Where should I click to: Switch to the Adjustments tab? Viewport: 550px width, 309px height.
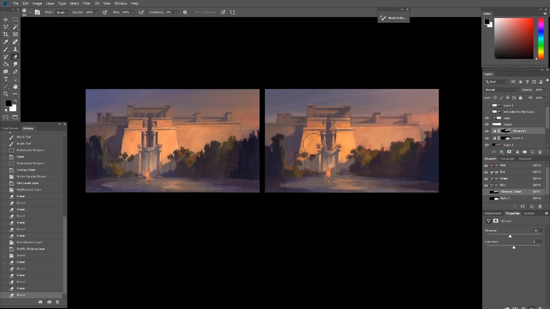point(493,213)
